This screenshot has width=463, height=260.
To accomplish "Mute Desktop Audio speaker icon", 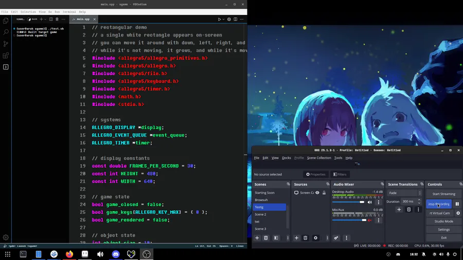I will [370, 202].
